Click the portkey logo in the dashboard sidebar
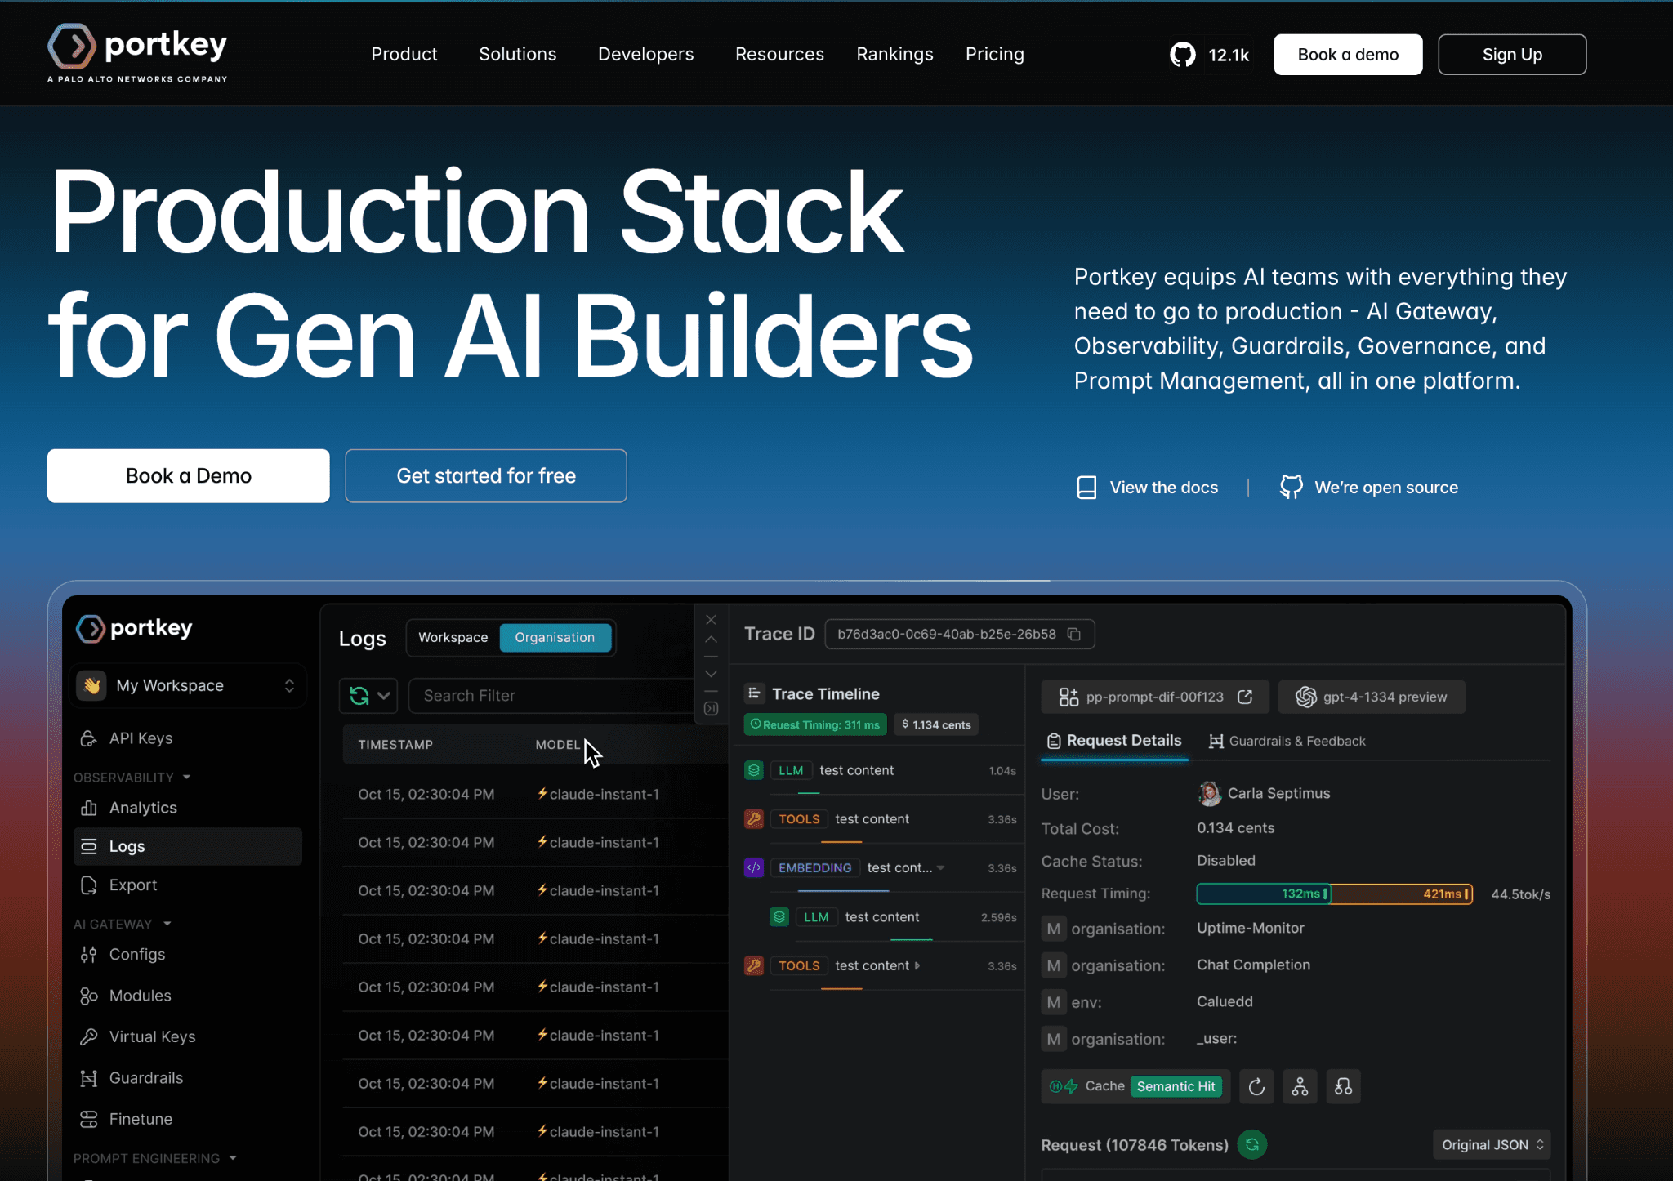Image resolution: width=1673 pixels, height=1181 pixels. (x=135, y=628)
